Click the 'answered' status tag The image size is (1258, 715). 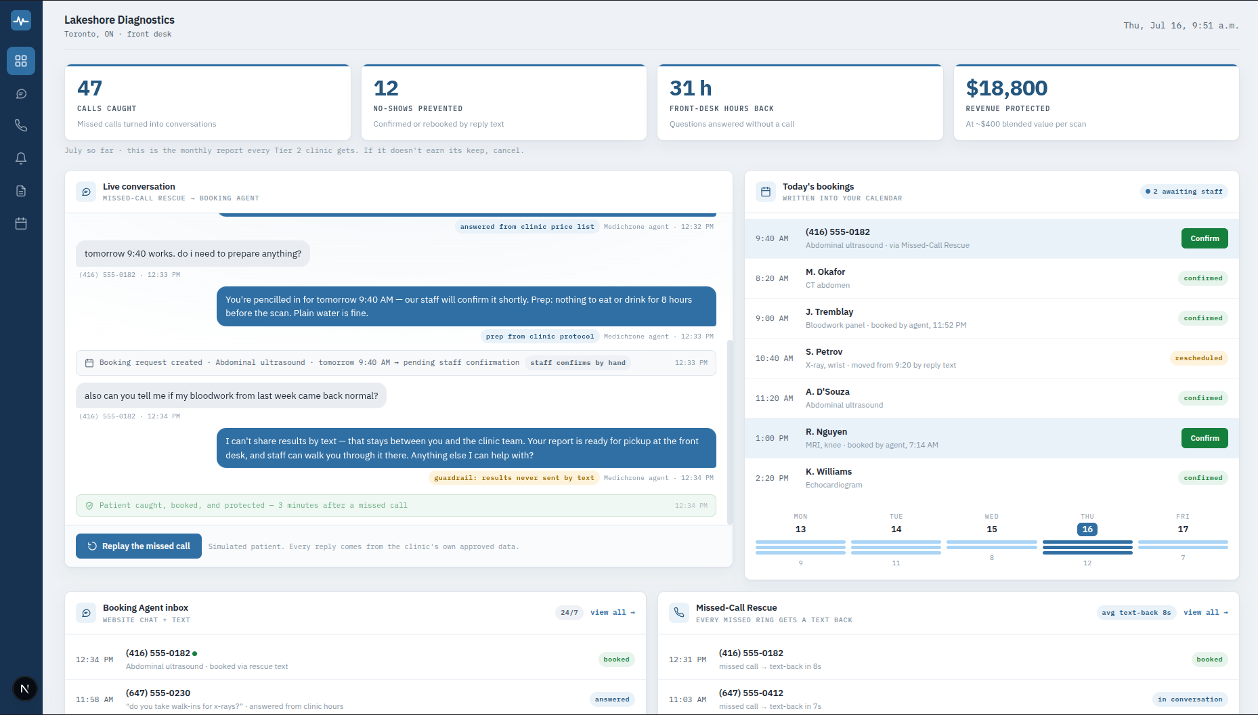[612, 699]
